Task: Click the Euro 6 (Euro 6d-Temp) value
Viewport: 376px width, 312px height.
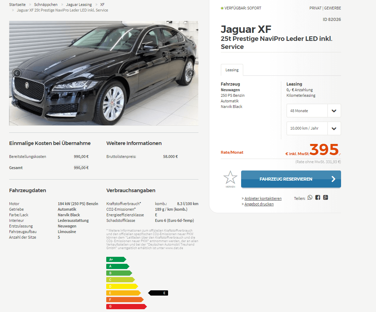Action: pyautogui.click(x=174, y=220)
